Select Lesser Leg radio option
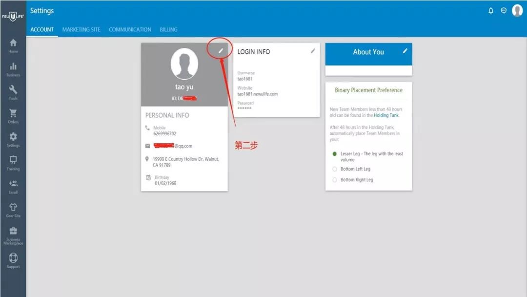The width and height of the screenshot is (527, 297). click(334, 154)
